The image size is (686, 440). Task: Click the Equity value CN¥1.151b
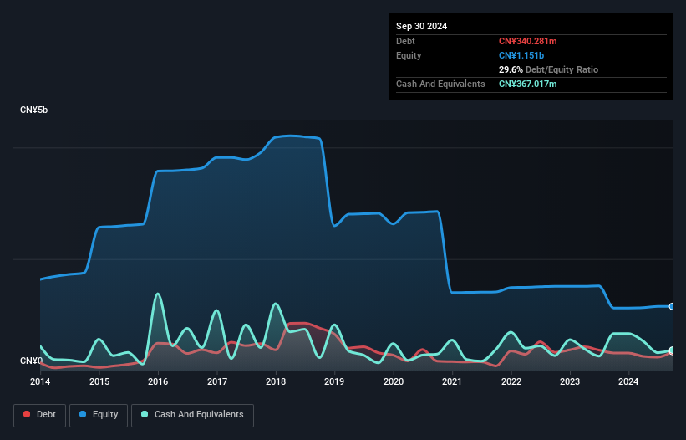pos(521,55)
